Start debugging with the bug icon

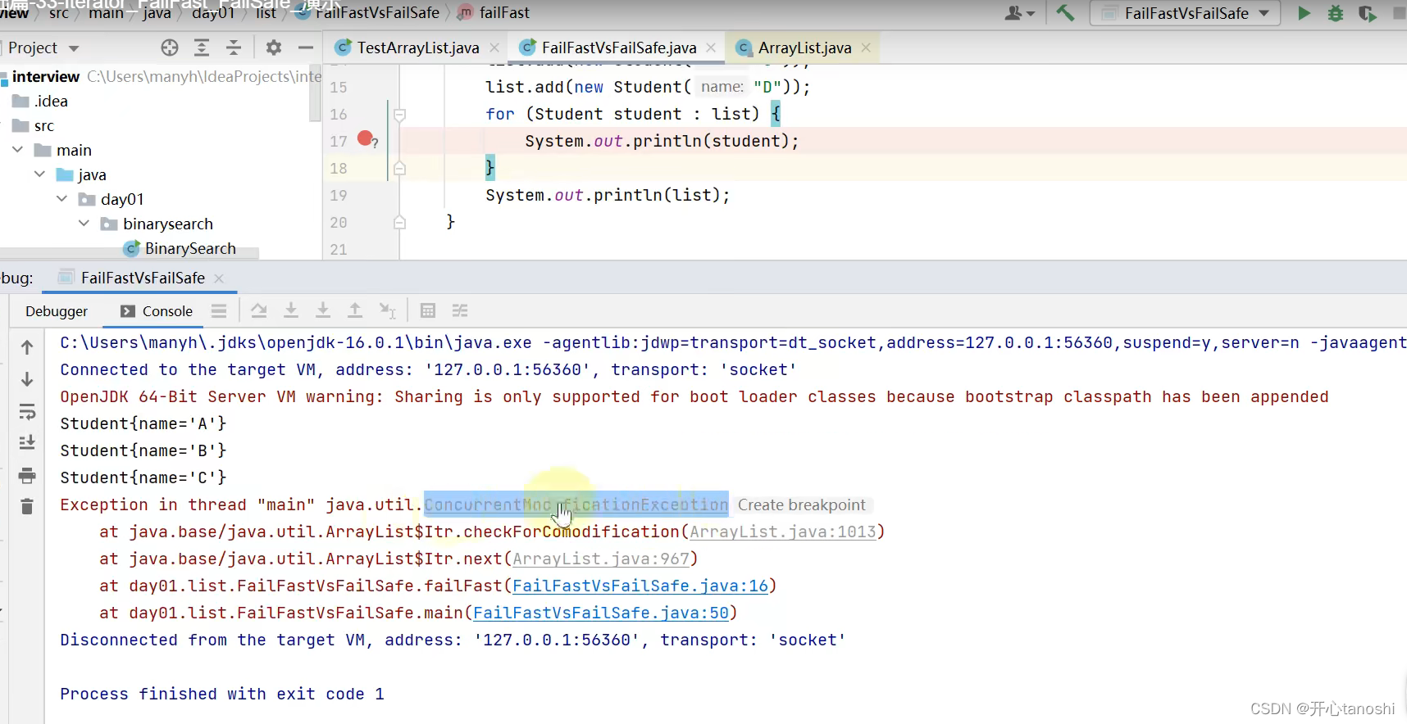[1336, 13]
